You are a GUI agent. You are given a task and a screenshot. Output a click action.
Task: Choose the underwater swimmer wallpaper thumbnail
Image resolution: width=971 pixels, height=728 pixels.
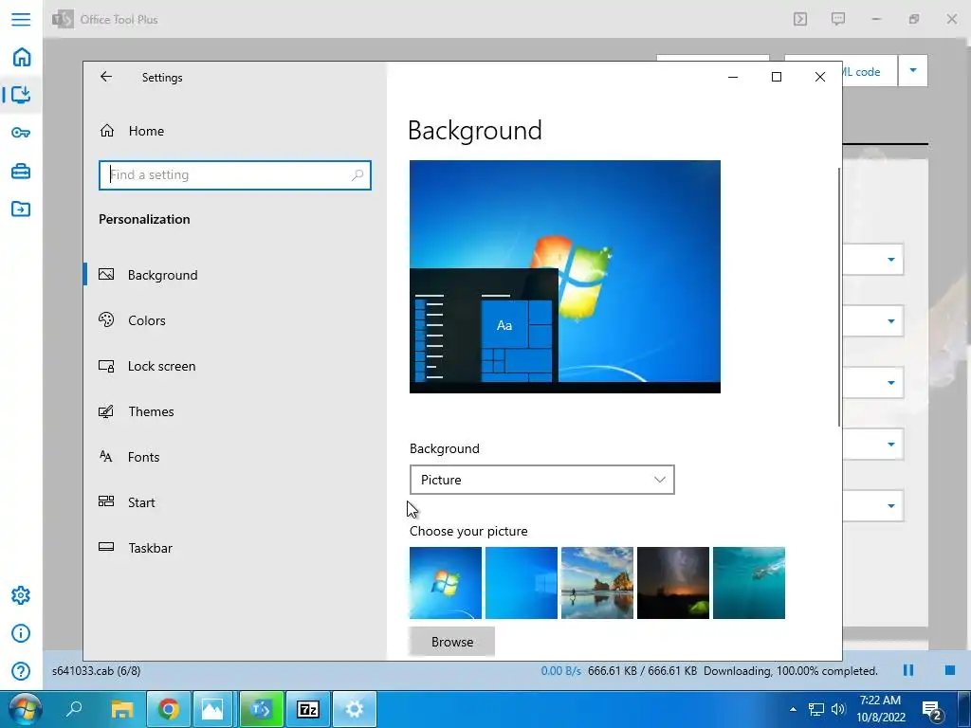(749, 583)
